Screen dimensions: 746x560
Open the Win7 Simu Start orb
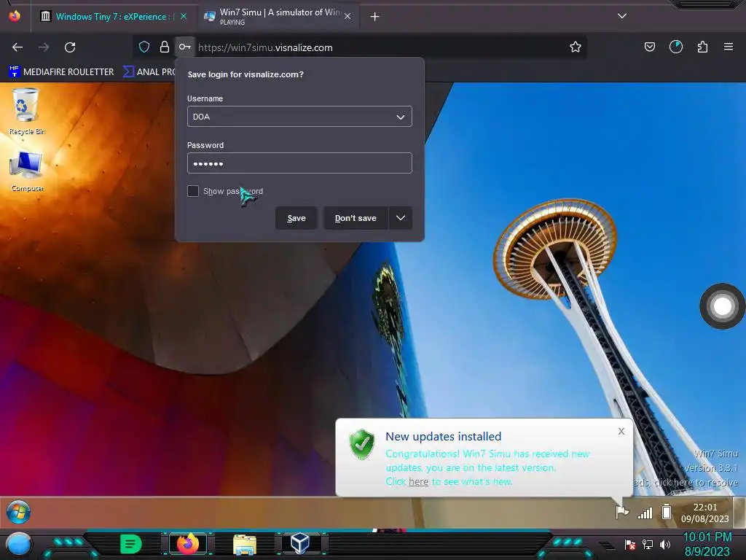point(18,513)
